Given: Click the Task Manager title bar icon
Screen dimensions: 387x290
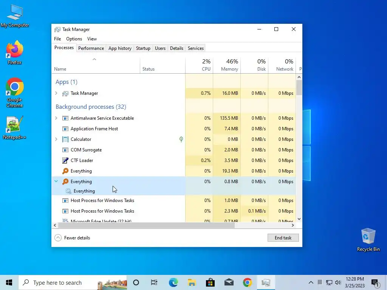Looking at the screenshot, I should (57, 29).
